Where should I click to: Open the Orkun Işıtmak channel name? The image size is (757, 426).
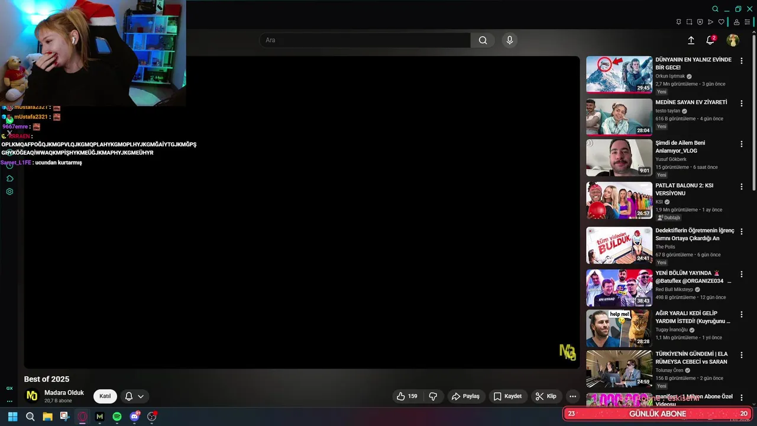[x=670, y=76]
